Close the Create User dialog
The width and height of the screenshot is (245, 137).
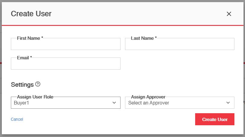point(229,14)
